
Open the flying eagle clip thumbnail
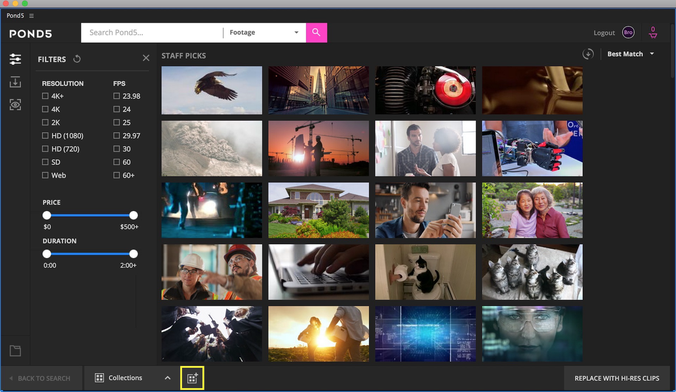pyautogui.click(x=211, y=90)
